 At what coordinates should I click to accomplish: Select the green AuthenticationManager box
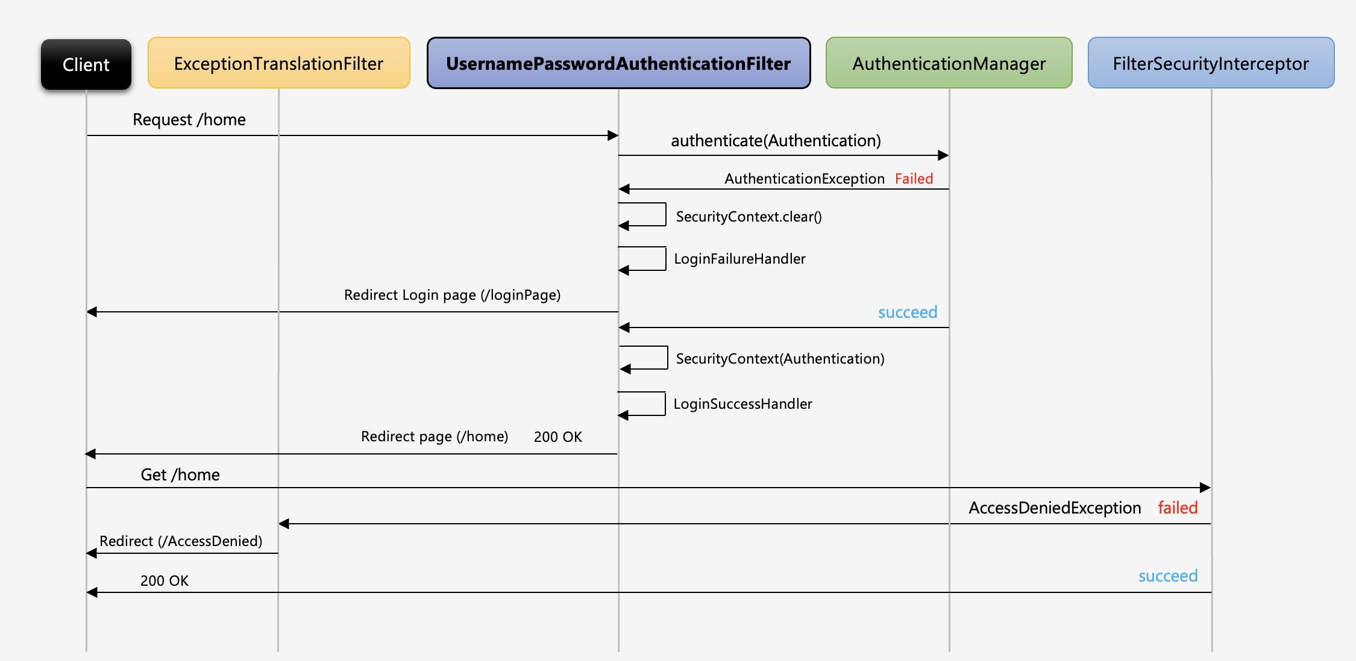pyautogui.click(x=949, y=63)
